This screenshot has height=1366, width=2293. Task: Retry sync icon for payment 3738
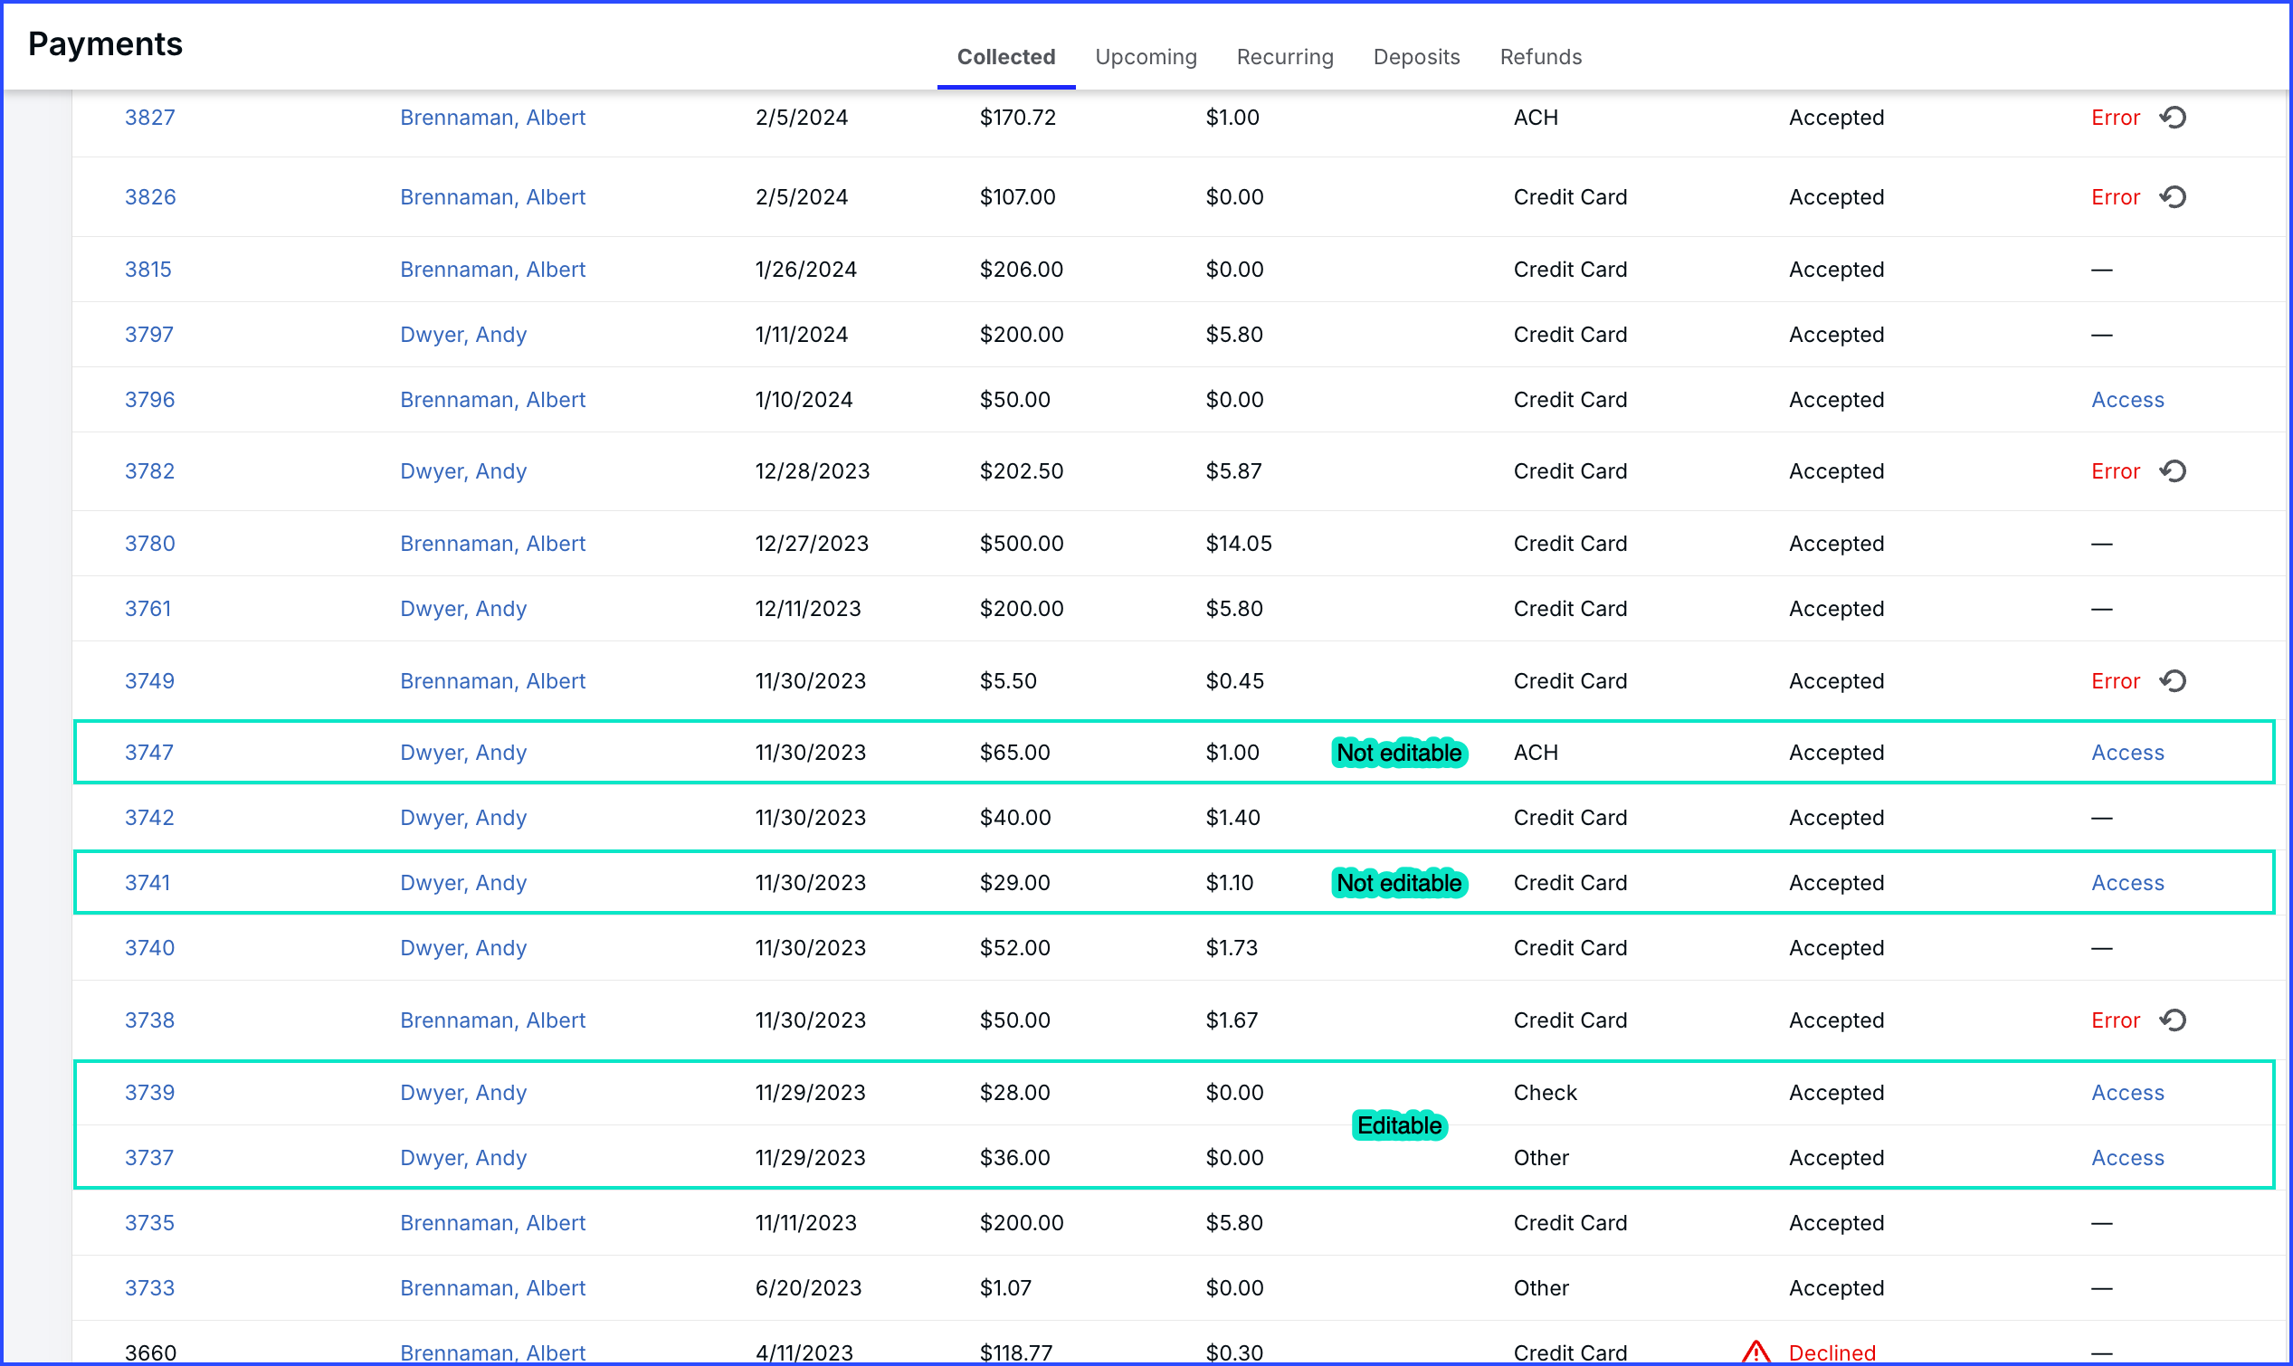coord(2174,1020)
